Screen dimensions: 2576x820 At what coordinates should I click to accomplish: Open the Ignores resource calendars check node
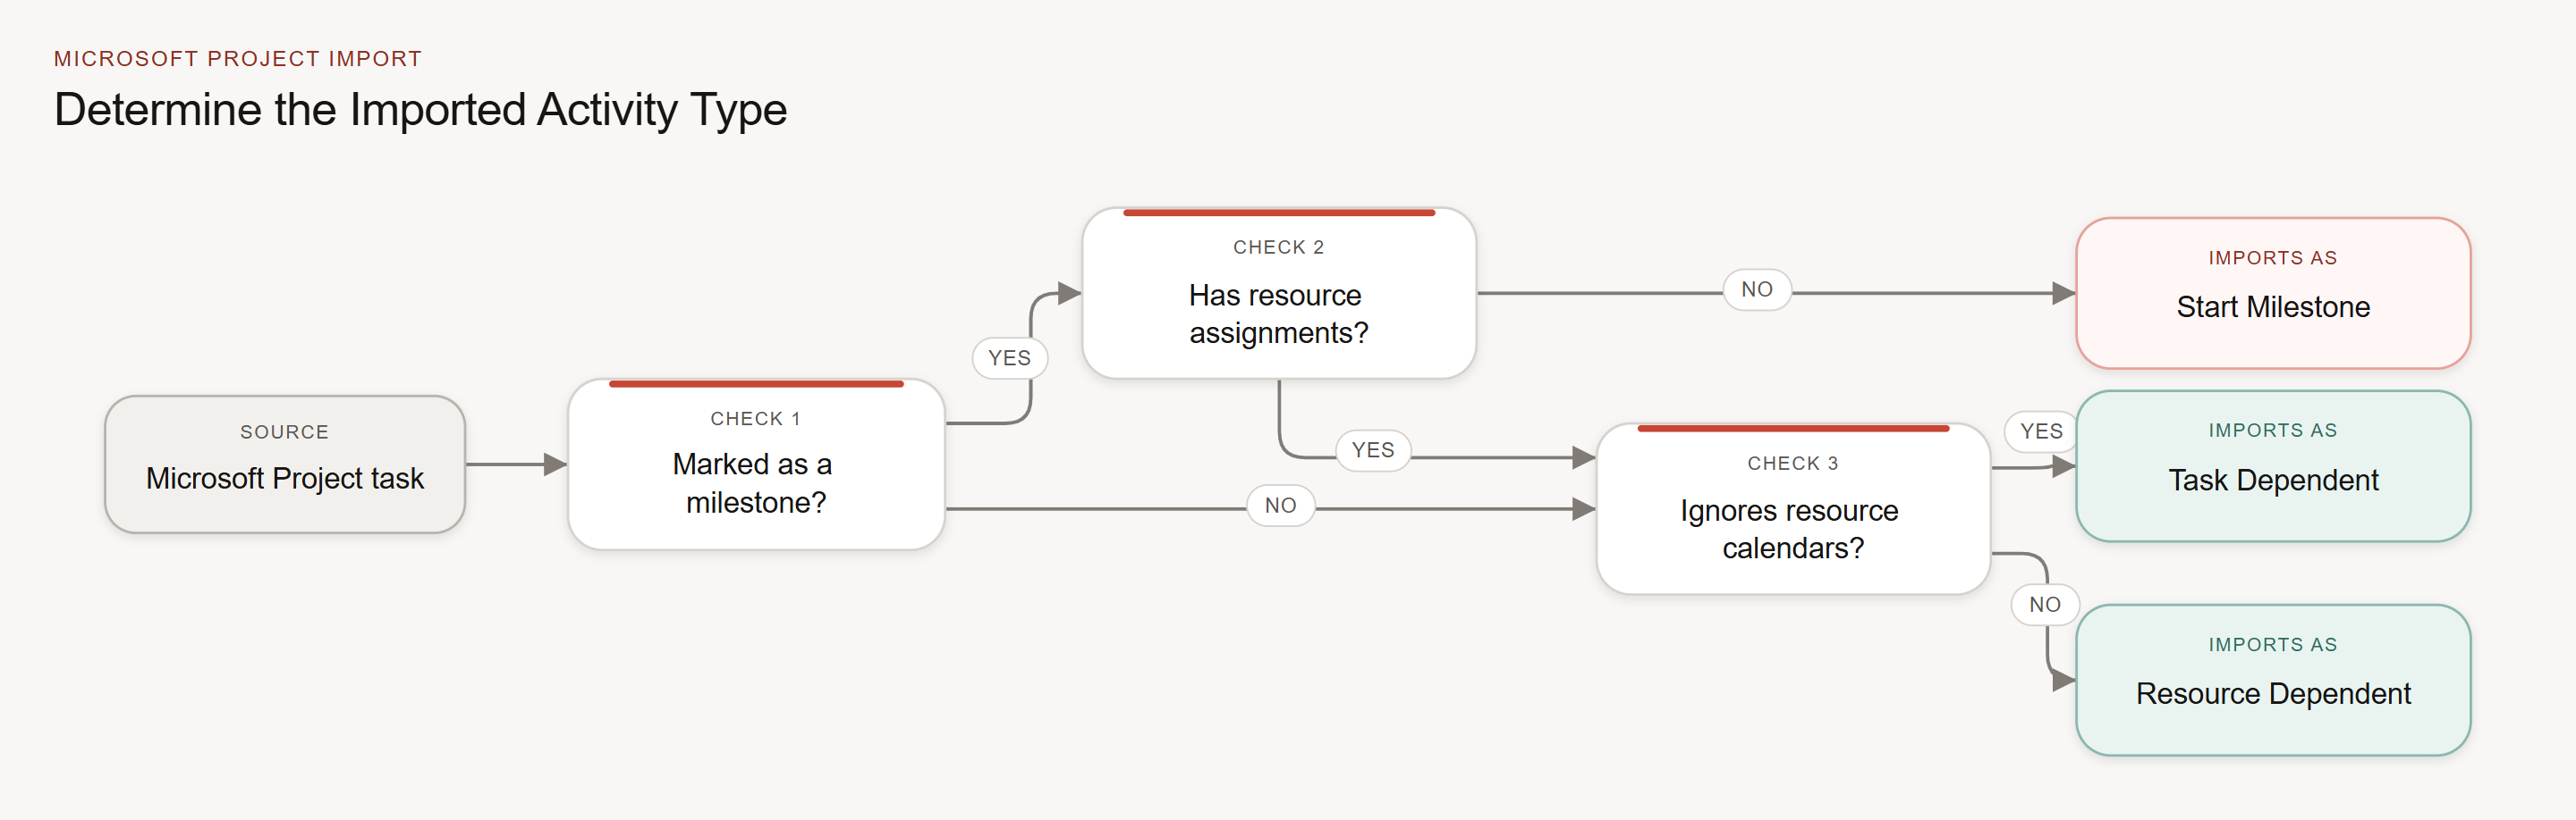pos(1793,508)
